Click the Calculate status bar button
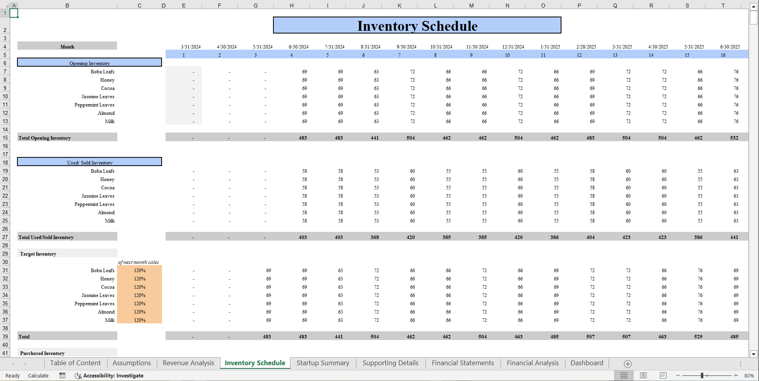759x381 pixels. 38,375
